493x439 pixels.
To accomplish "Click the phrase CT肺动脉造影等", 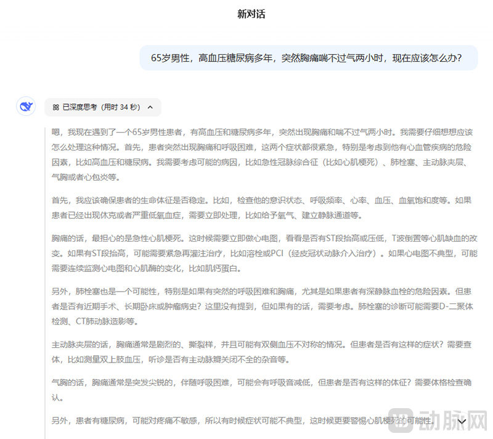I will coord(107,322).
